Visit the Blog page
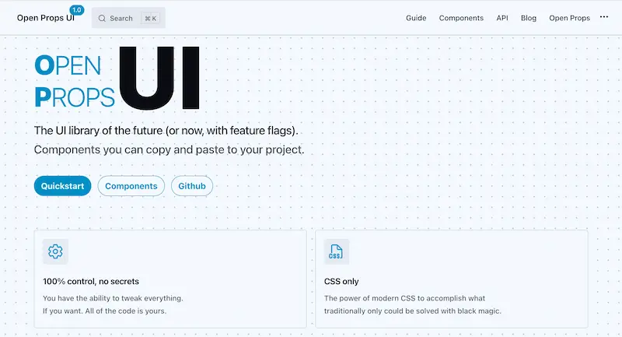Viewport: 622px width, 337px height. tap(529, 18)
